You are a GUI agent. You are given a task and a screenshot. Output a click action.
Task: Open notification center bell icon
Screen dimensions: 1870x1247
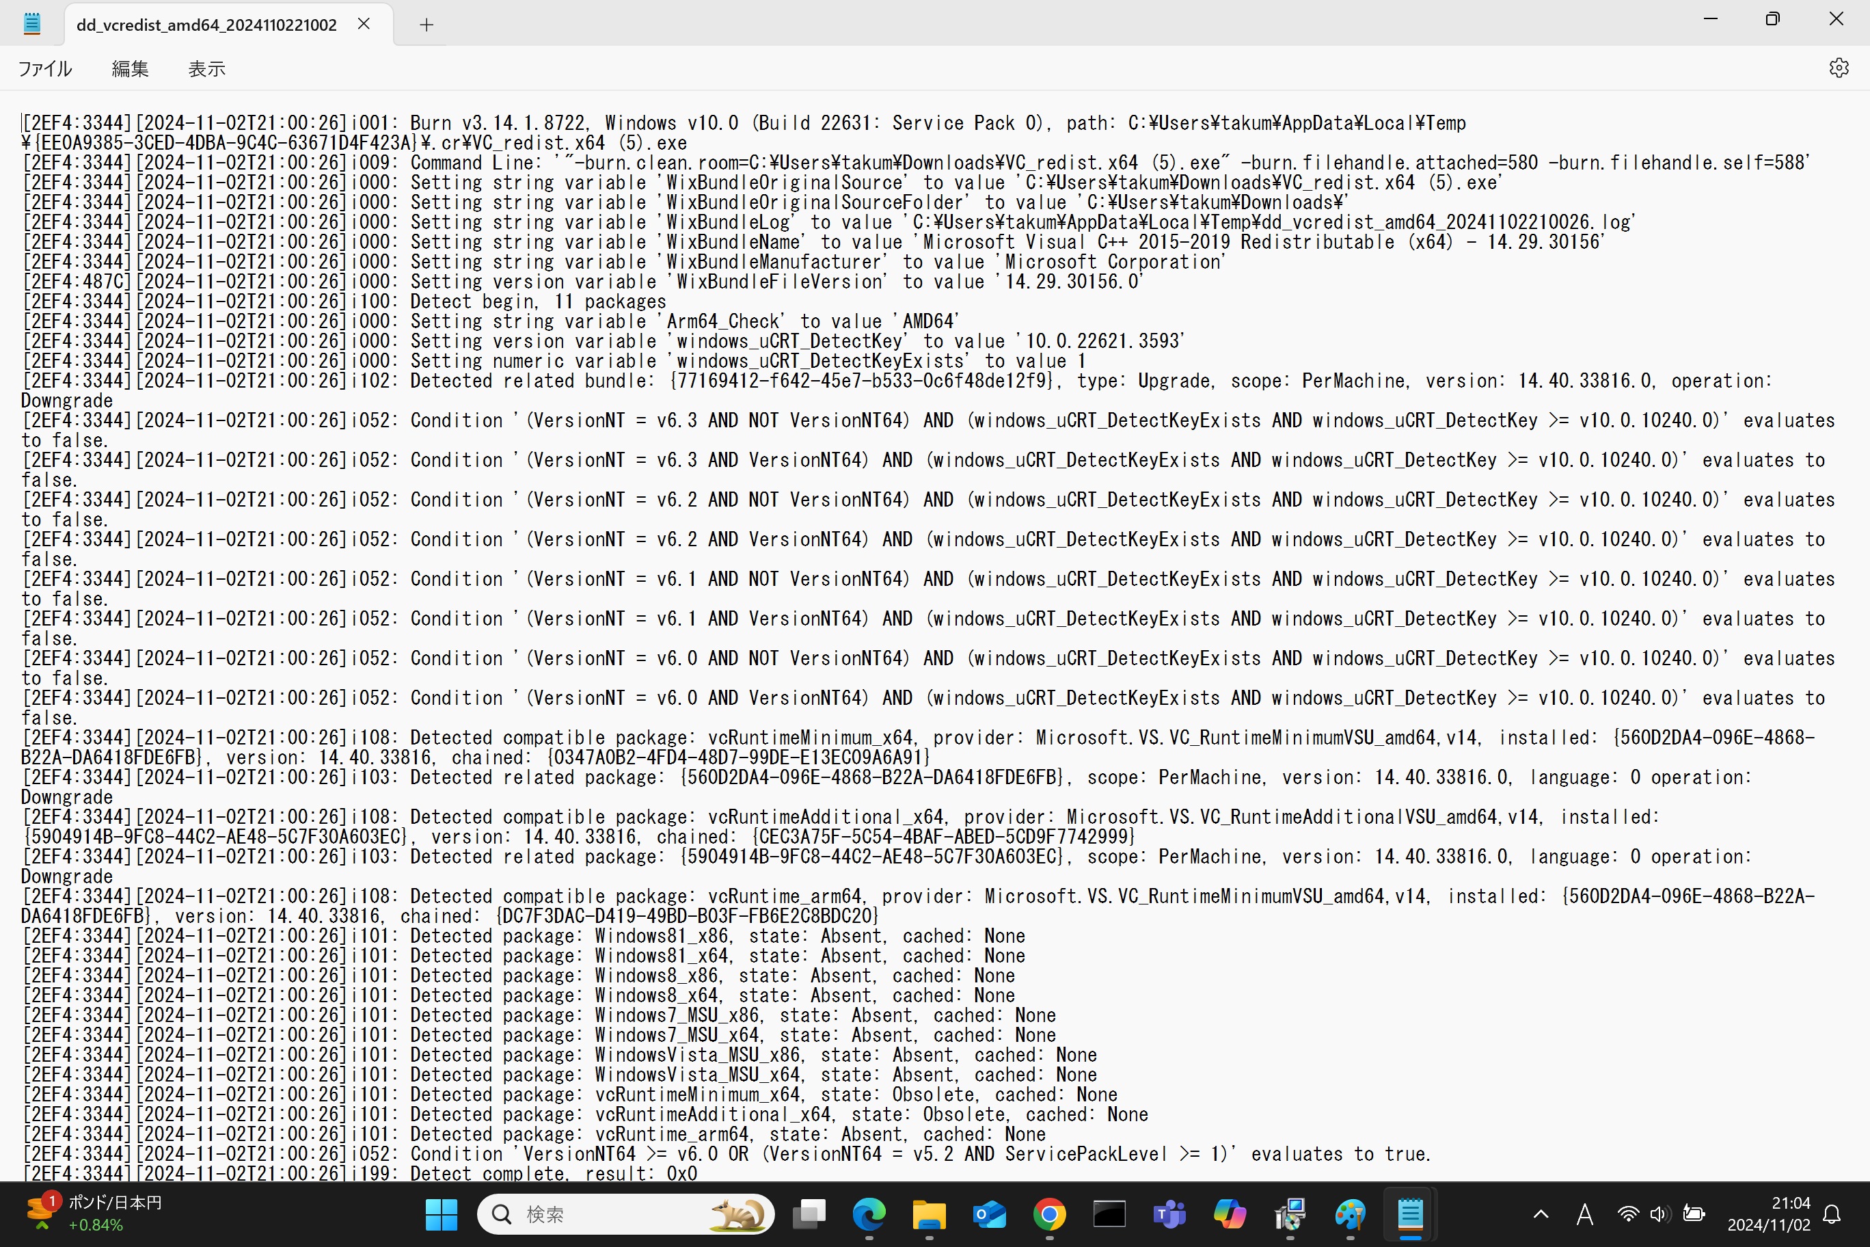click(x=1832, y=1214)
